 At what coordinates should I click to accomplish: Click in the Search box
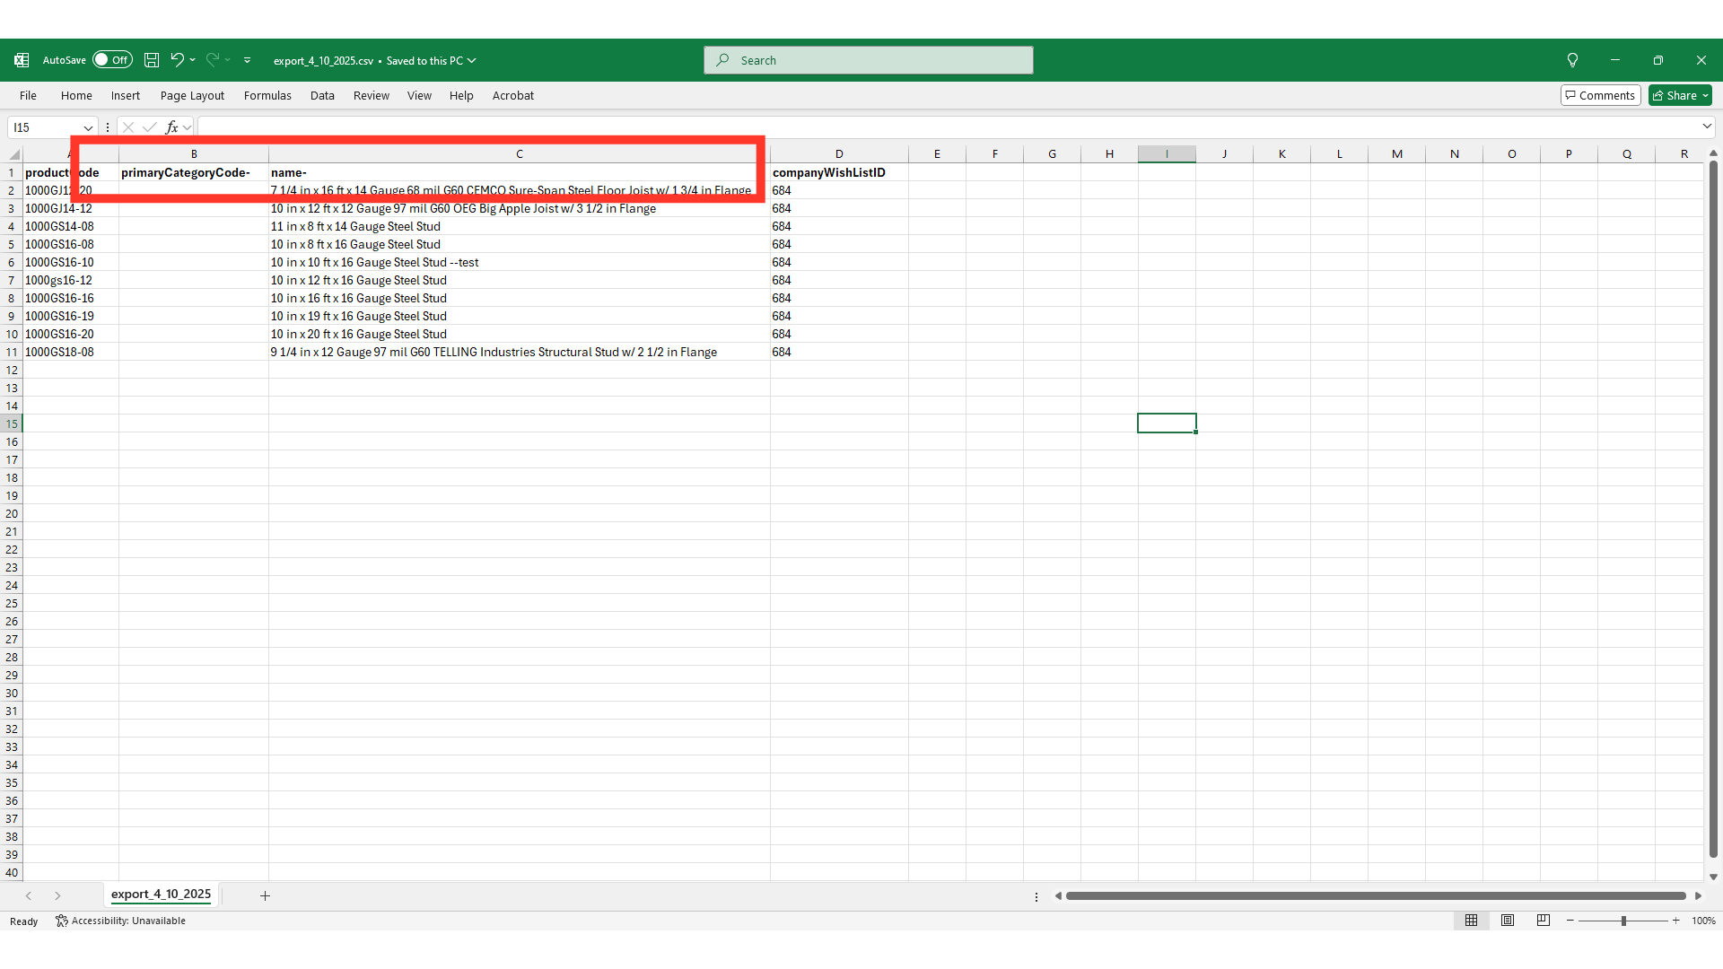[x=868, y=60]
